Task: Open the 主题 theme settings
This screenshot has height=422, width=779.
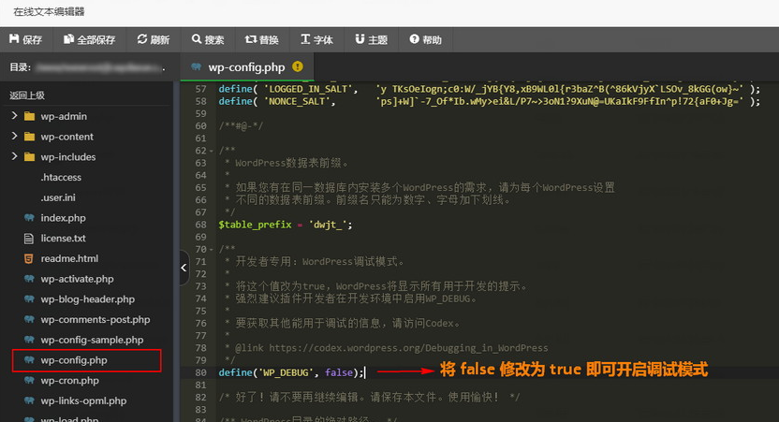Action: (x=371, y=39)
